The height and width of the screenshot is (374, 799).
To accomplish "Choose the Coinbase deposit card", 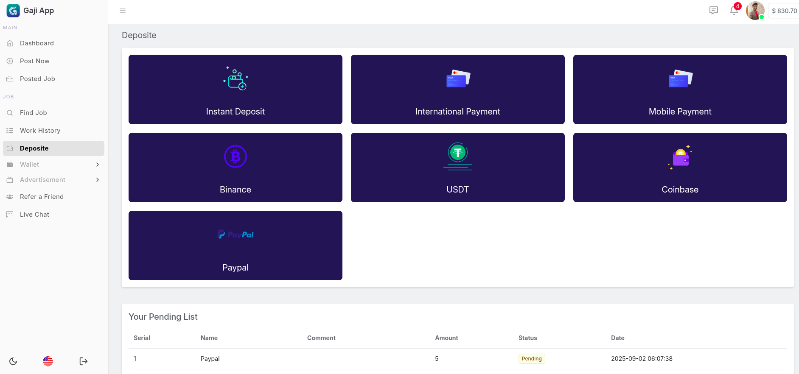I will 680,167.
